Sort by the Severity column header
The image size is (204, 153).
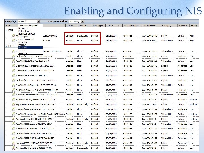pyautogui.click(x=184, y=25)
